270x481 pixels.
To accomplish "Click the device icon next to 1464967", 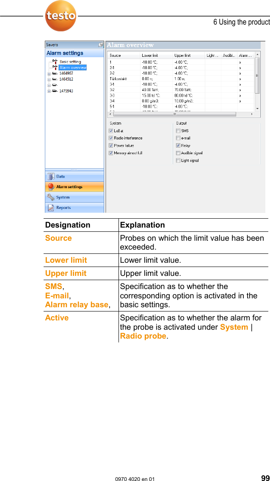I will 55,73.
